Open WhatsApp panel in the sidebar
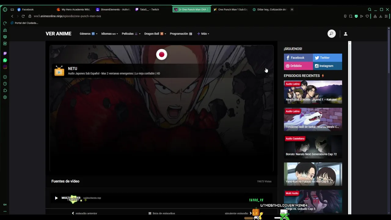 tap(5, 60)
